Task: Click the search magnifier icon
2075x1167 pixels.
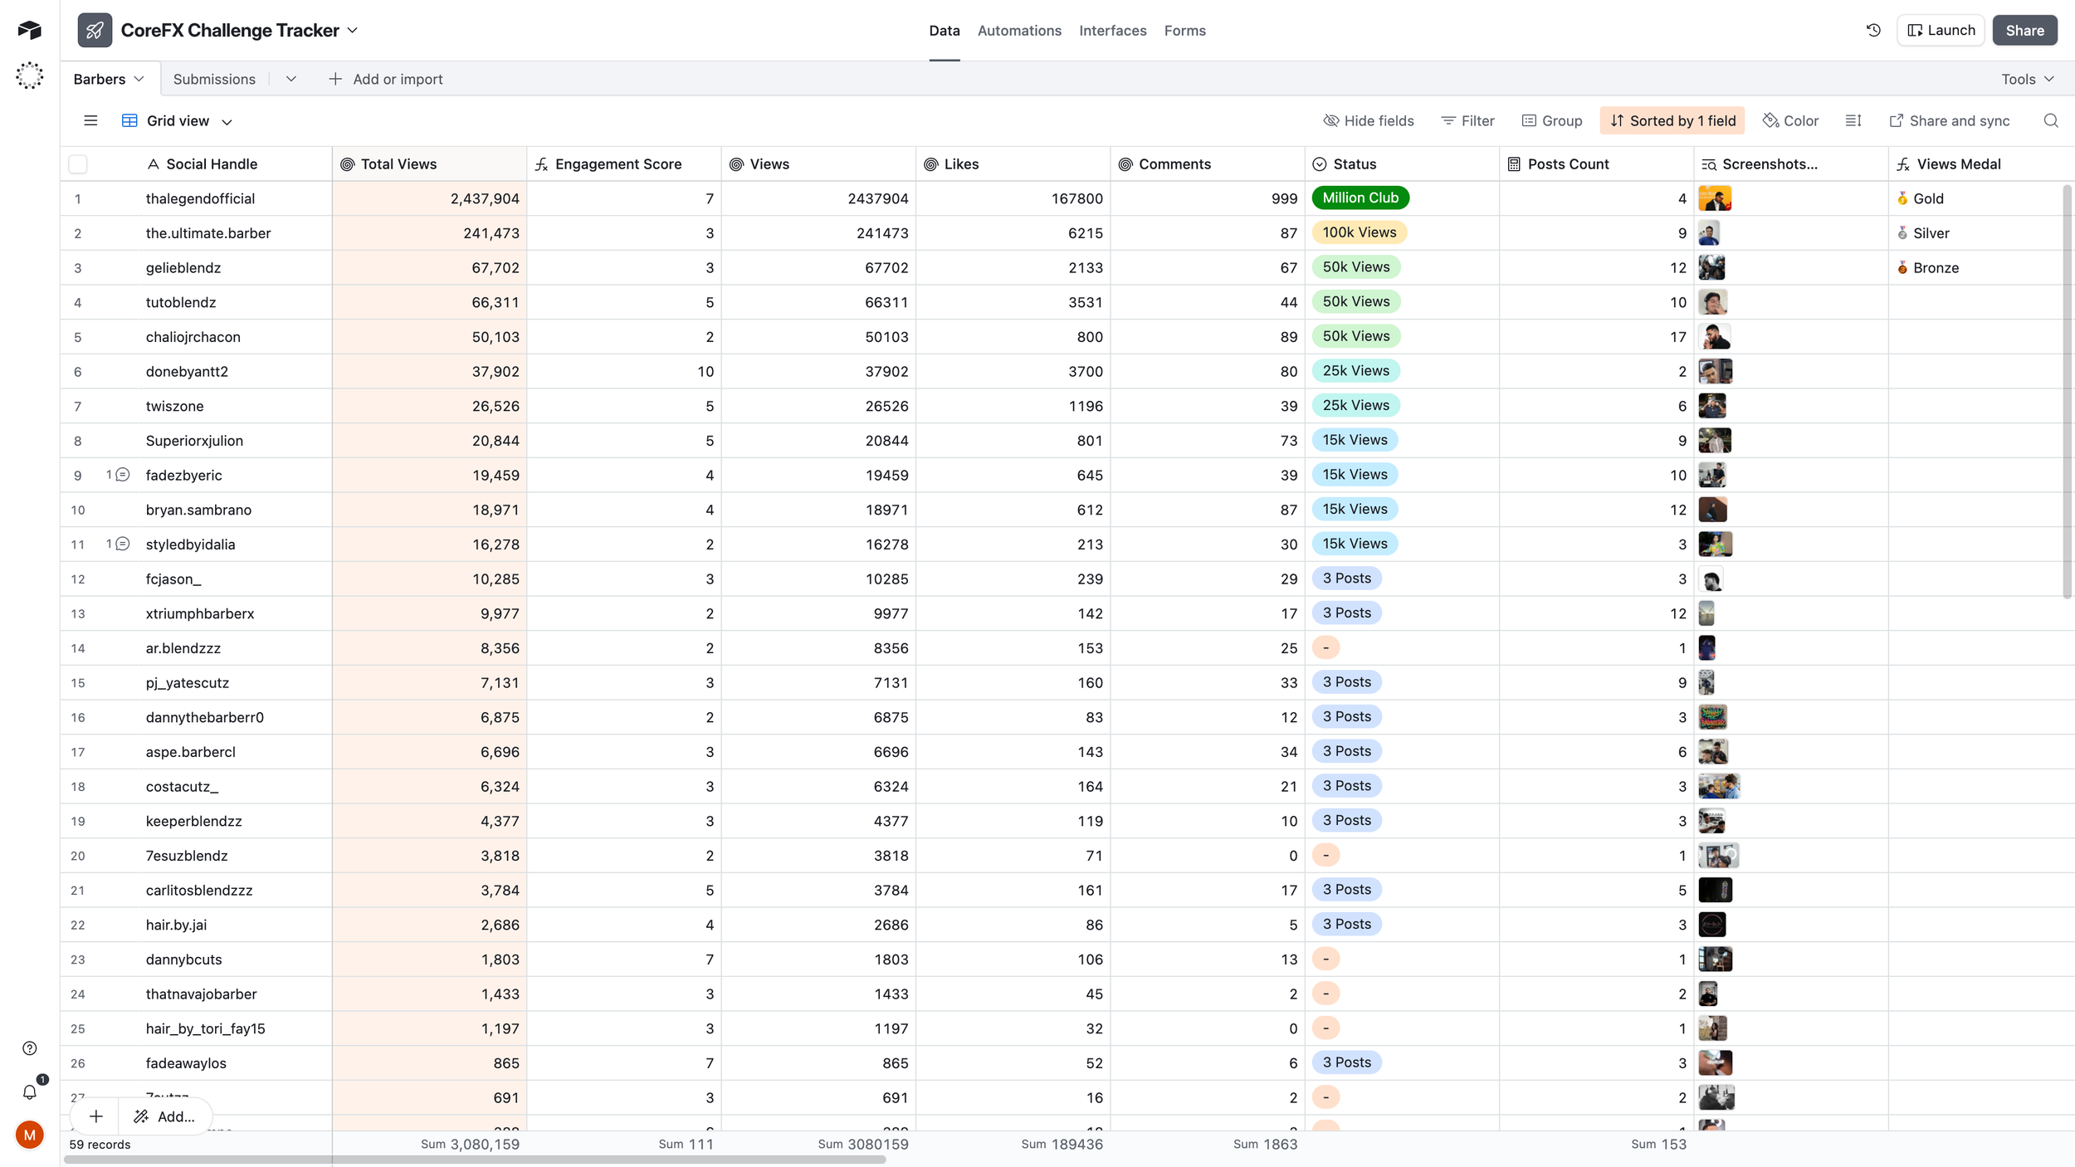Action: (2050, 121)
